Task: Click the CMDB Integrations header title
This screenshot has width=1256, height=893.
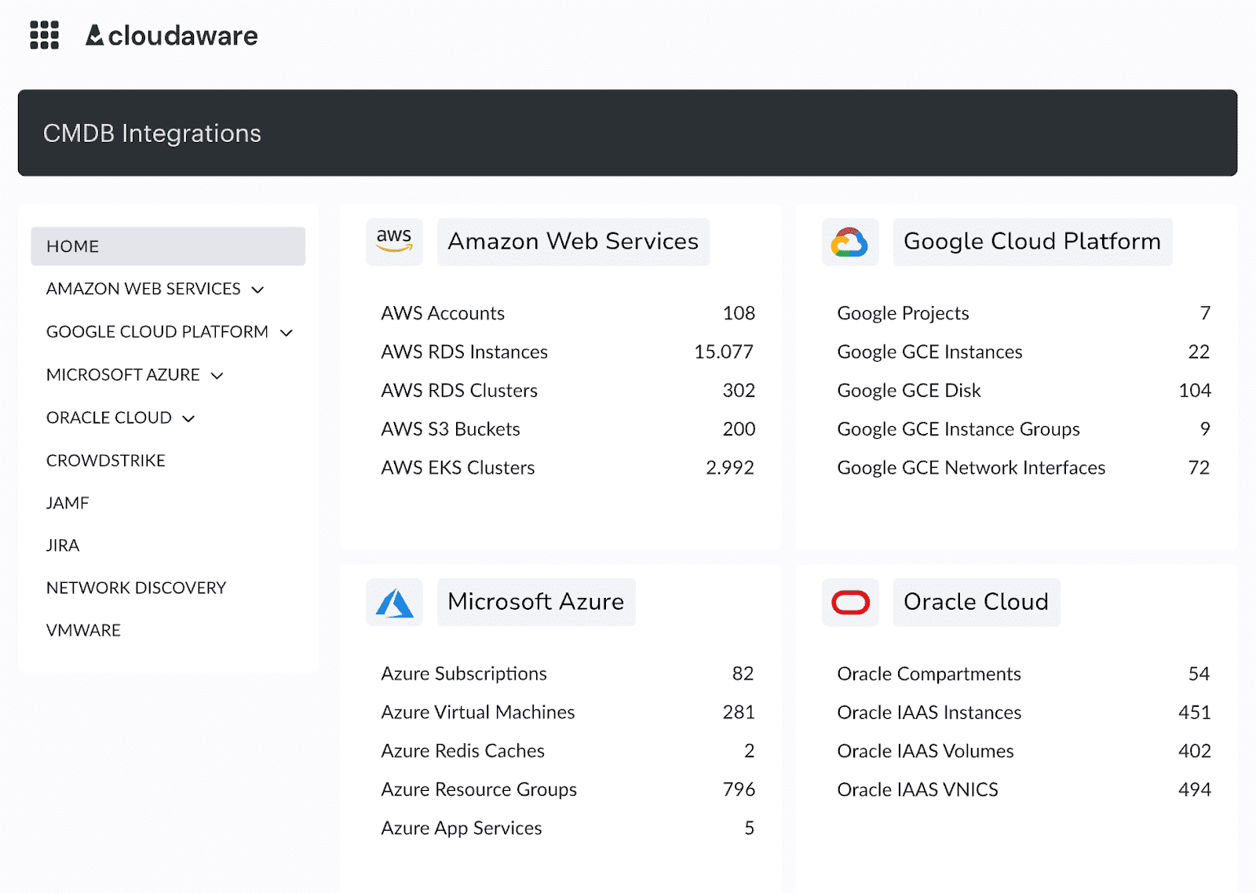Action: click(152, 133)
